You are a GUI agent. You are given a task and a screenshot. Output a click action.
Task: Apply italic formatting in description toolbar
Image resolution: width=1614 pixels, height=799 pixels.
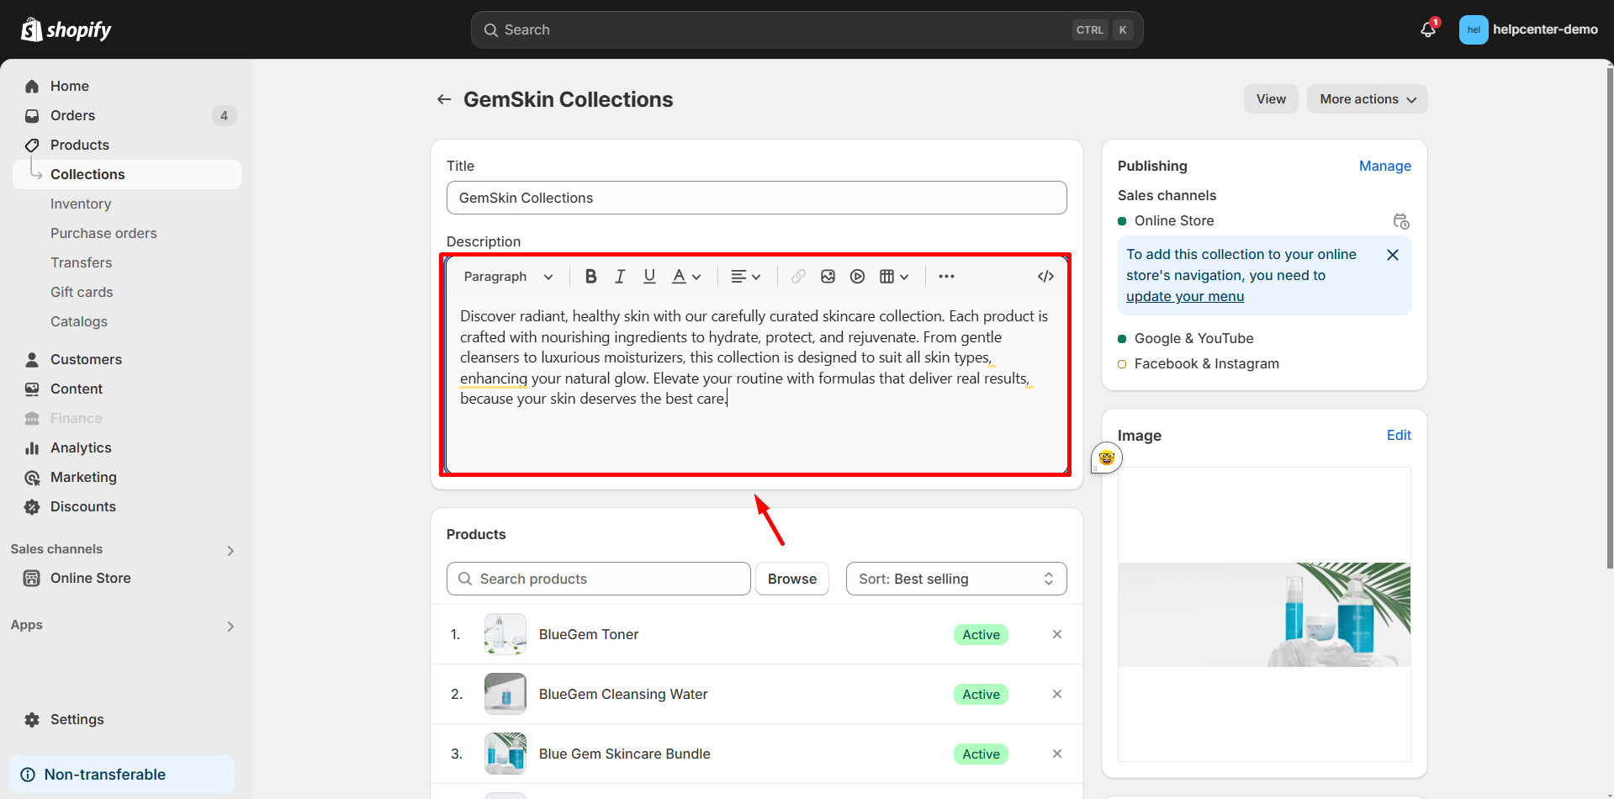coord(620,277)
